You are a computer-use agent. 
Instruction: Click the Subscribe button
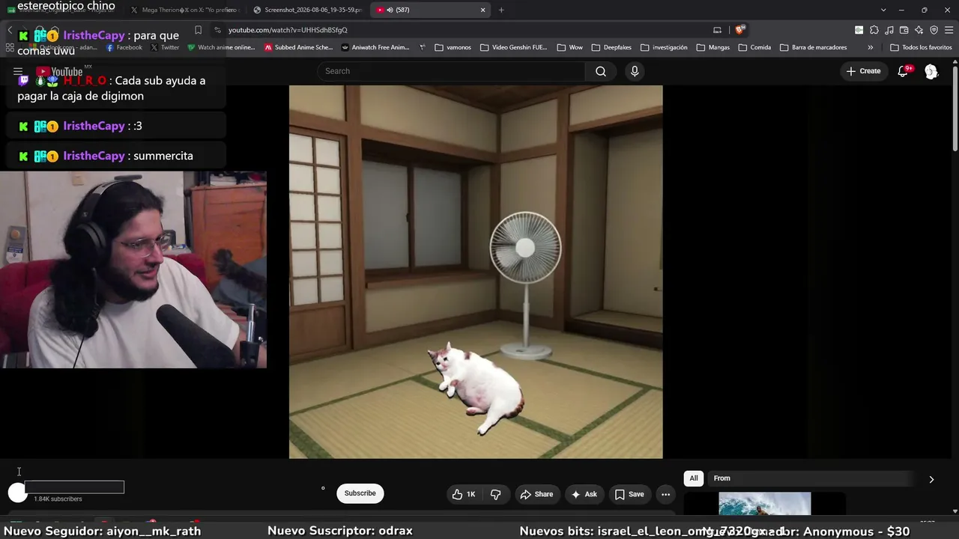360,493
